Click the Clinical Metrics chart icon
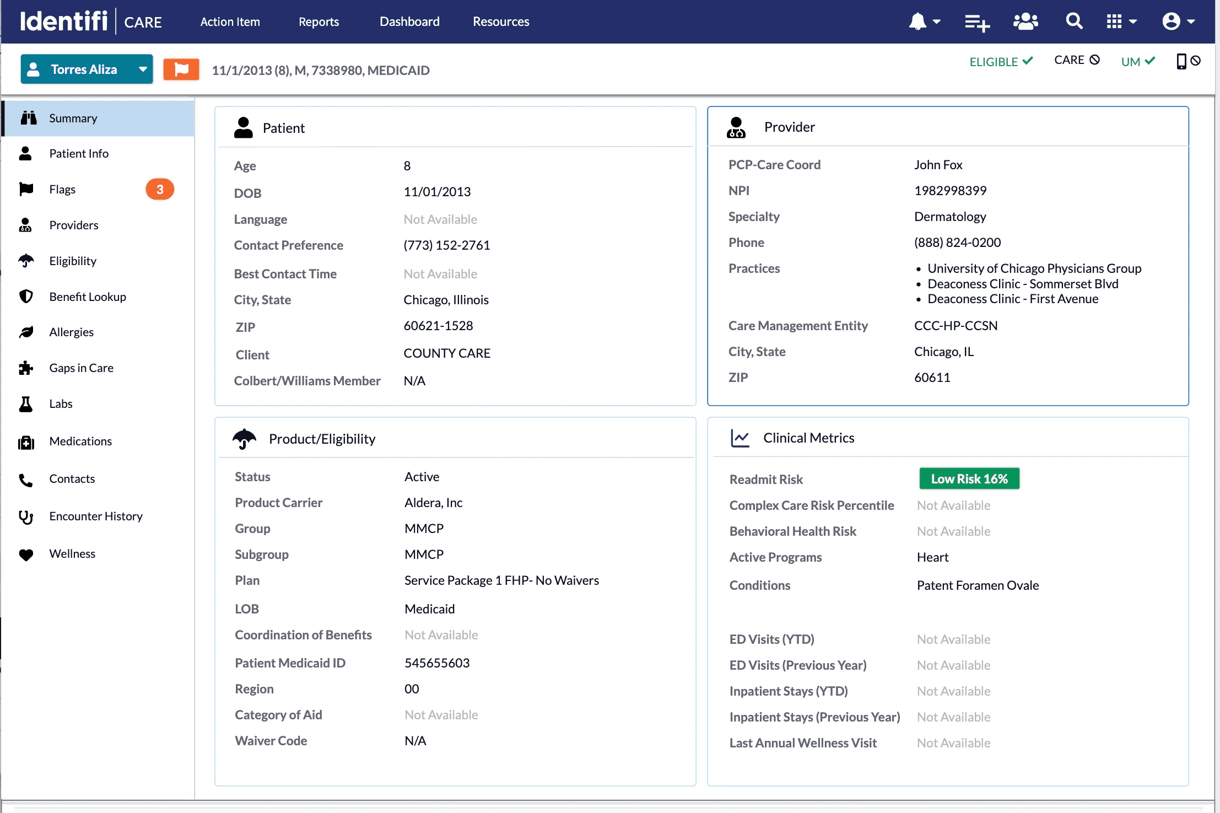 [x=739, y=438]
